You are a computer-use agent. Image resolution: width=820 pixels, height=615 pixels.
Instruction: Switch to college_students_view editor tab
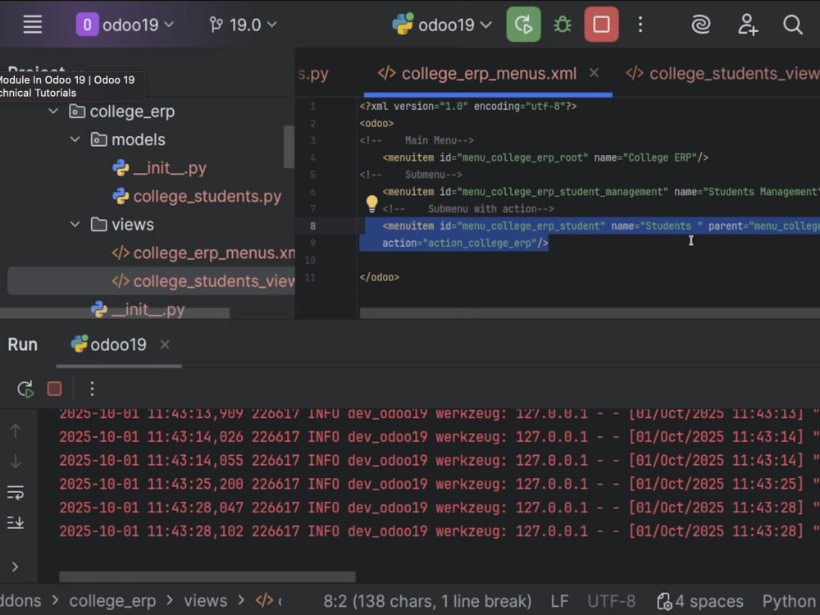pyautogui.click(x=722, y=73)
